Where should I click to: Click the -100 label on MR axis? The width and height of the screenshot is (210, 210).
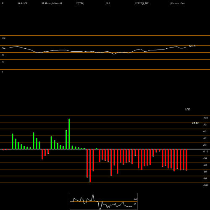pos(206,185)
